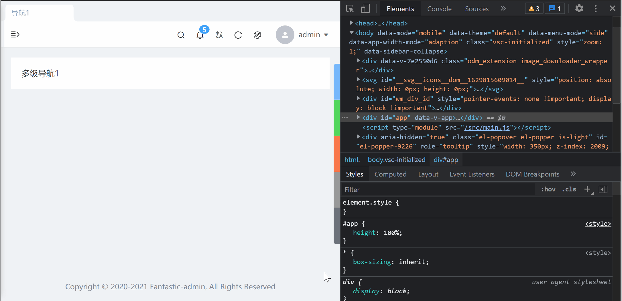
Task: Open the admin user dropdown
Action: point(313,35)
